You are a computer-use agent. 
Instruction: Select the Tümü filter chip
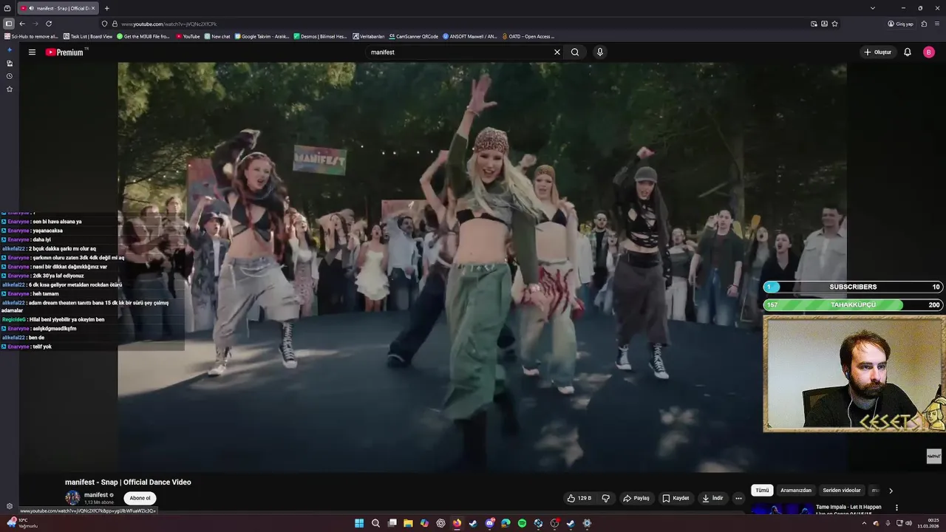[x=762, y=491]
